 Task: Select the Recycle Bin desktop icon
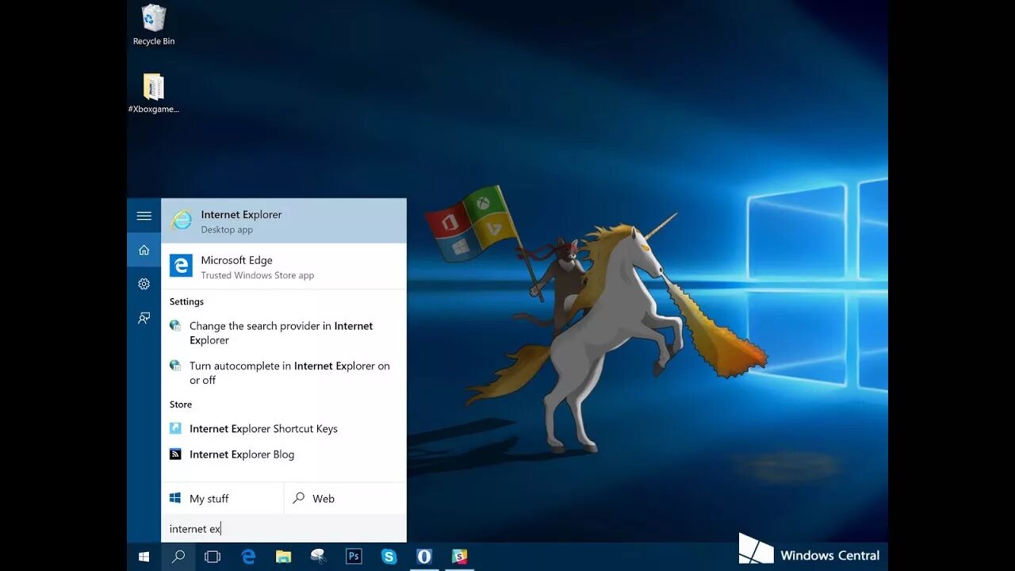point(154,25)
